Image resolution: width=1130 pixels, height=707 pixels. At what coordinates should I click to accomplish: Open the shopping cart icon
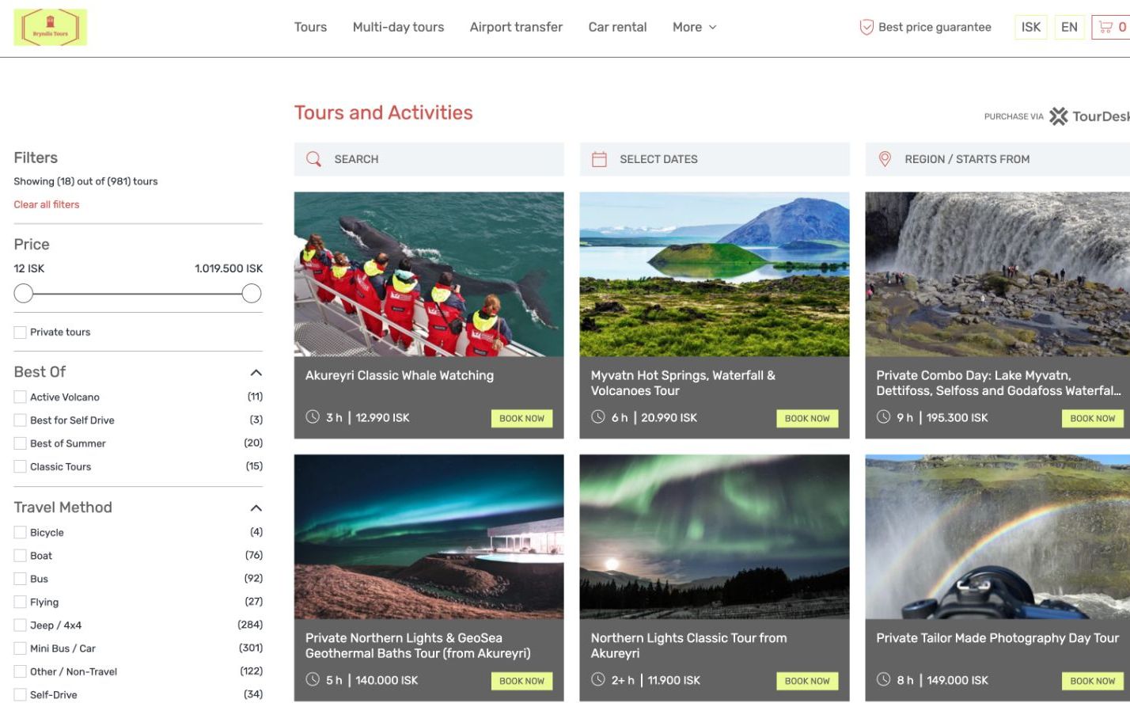coord(1105,27)
